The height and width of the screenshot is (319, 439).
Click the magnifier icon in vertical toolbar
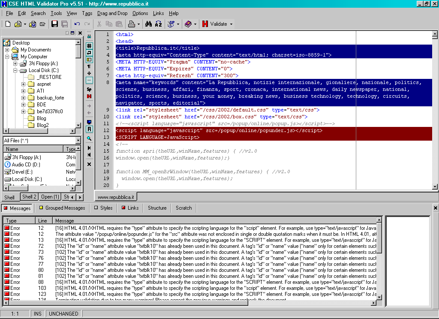click(x=89, y=138)
